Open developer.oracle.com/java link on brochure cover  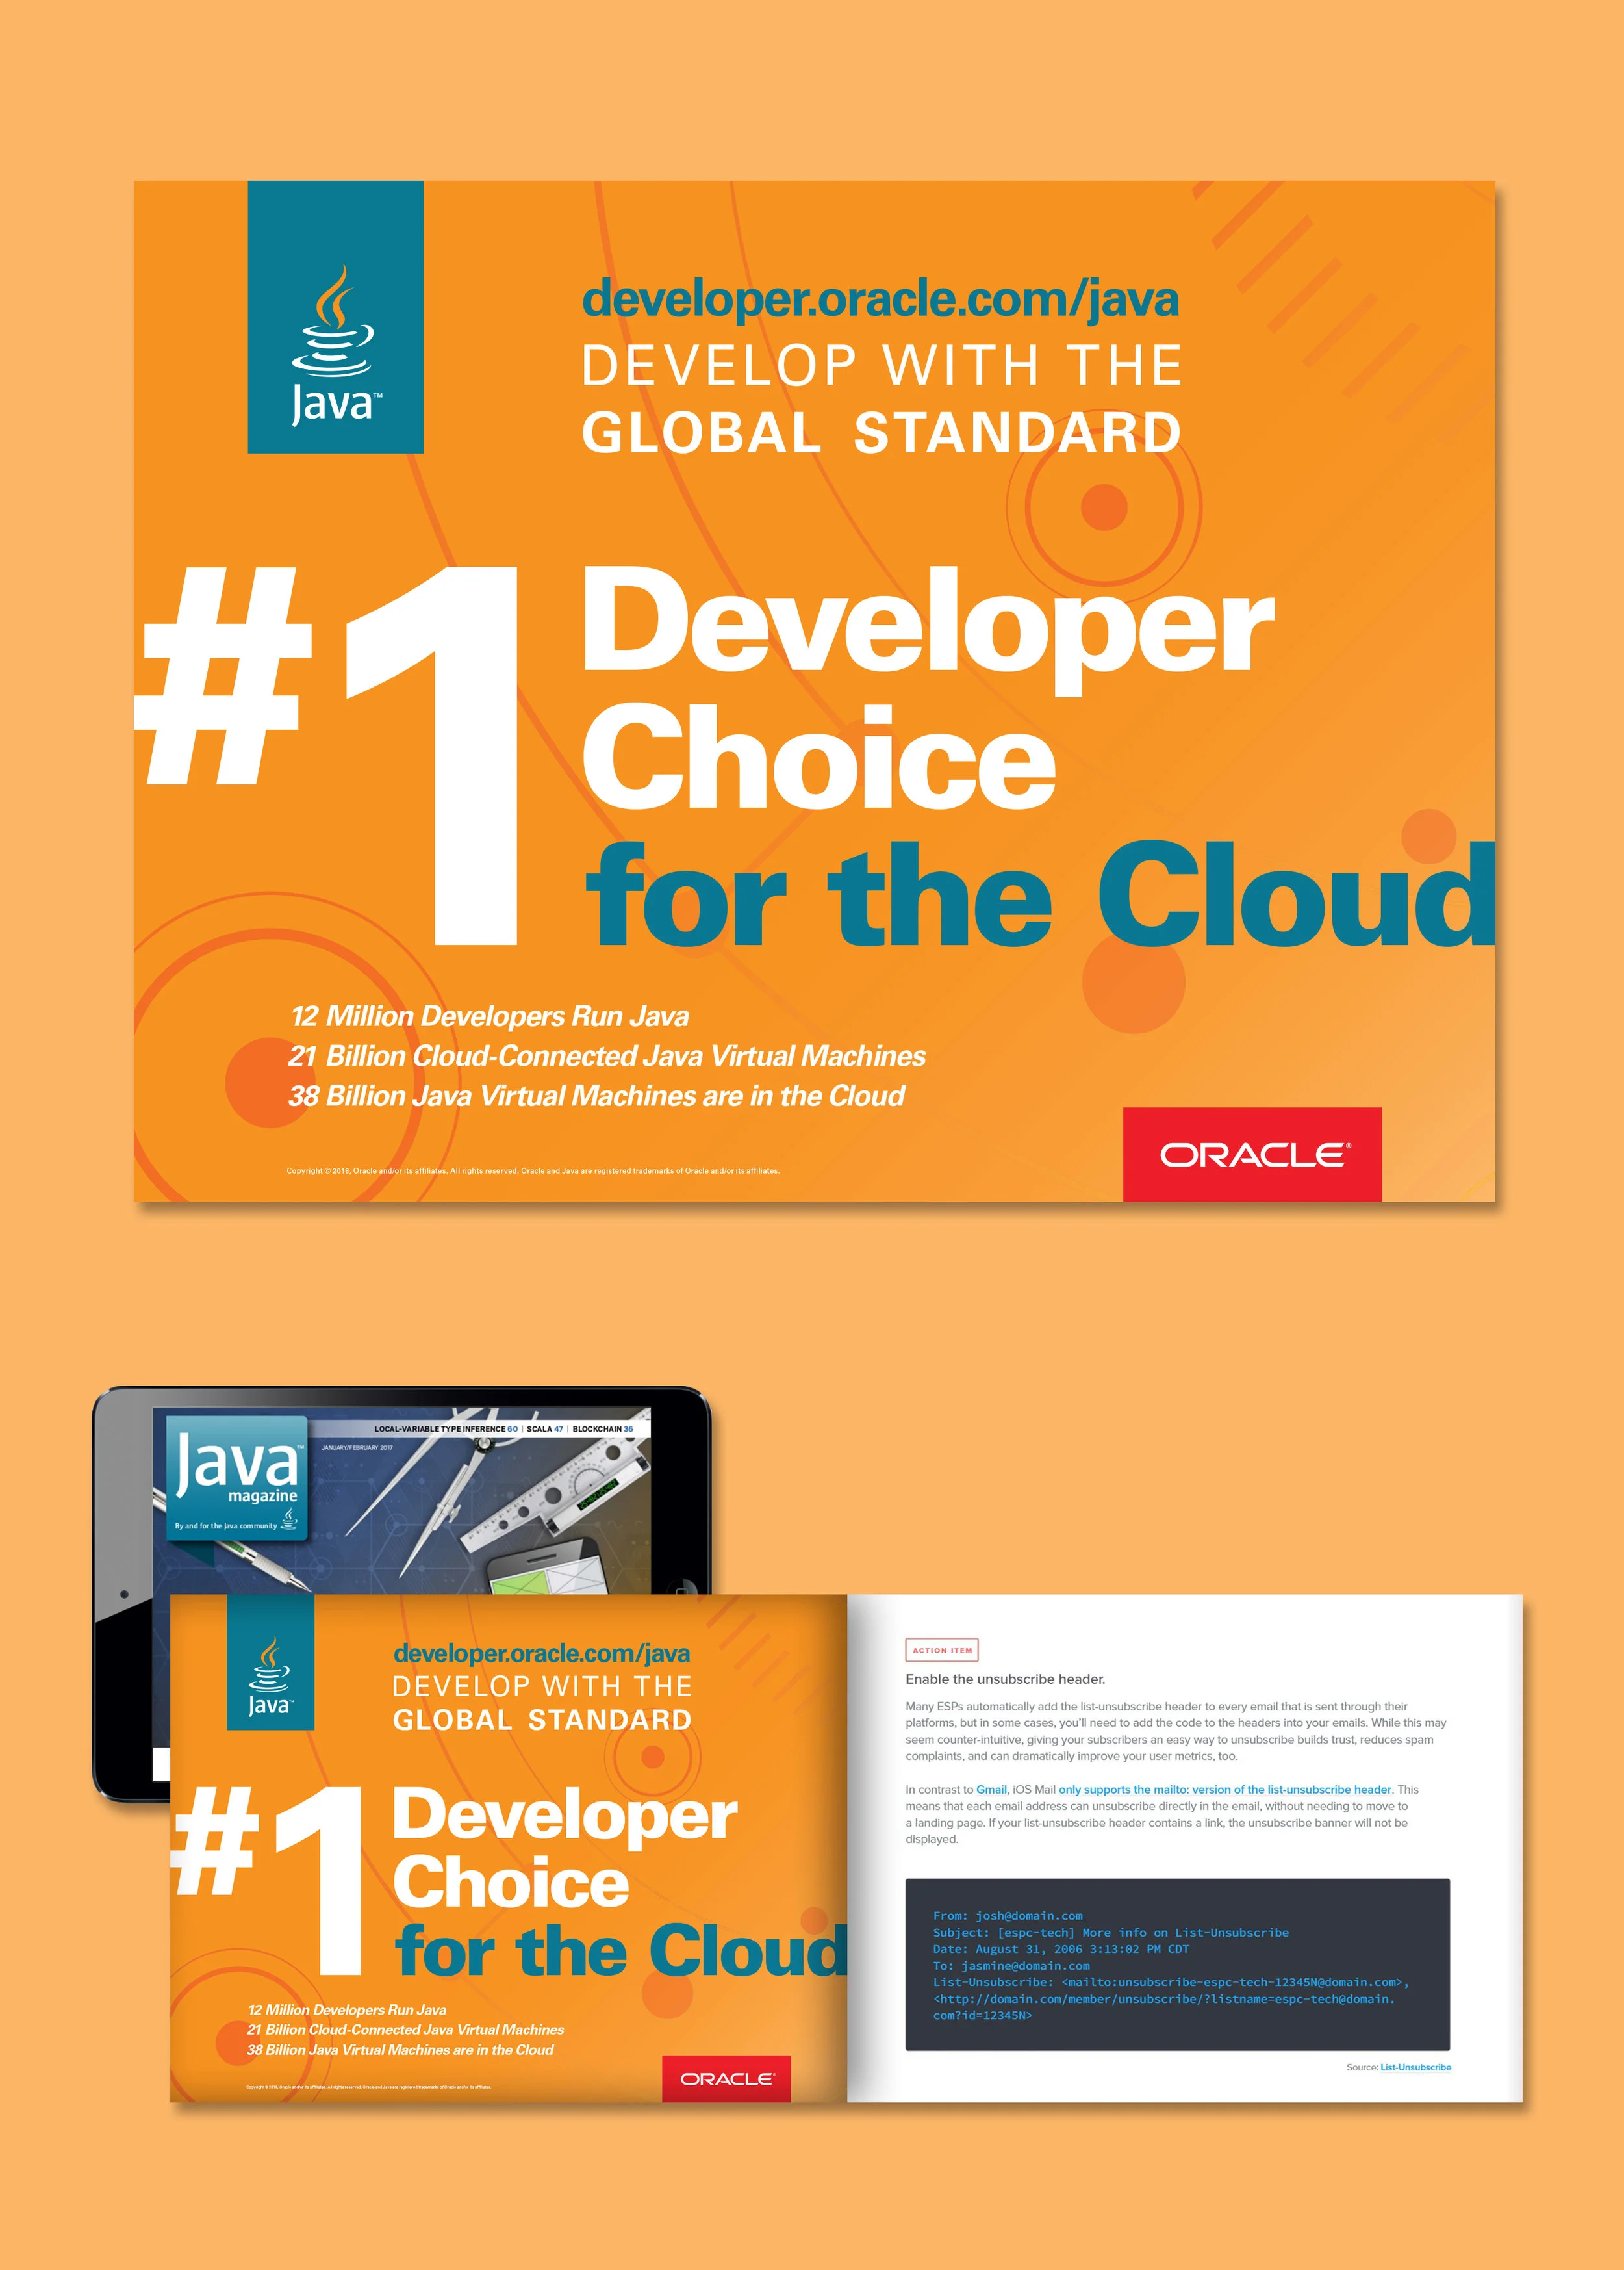tap(542, 1654)
